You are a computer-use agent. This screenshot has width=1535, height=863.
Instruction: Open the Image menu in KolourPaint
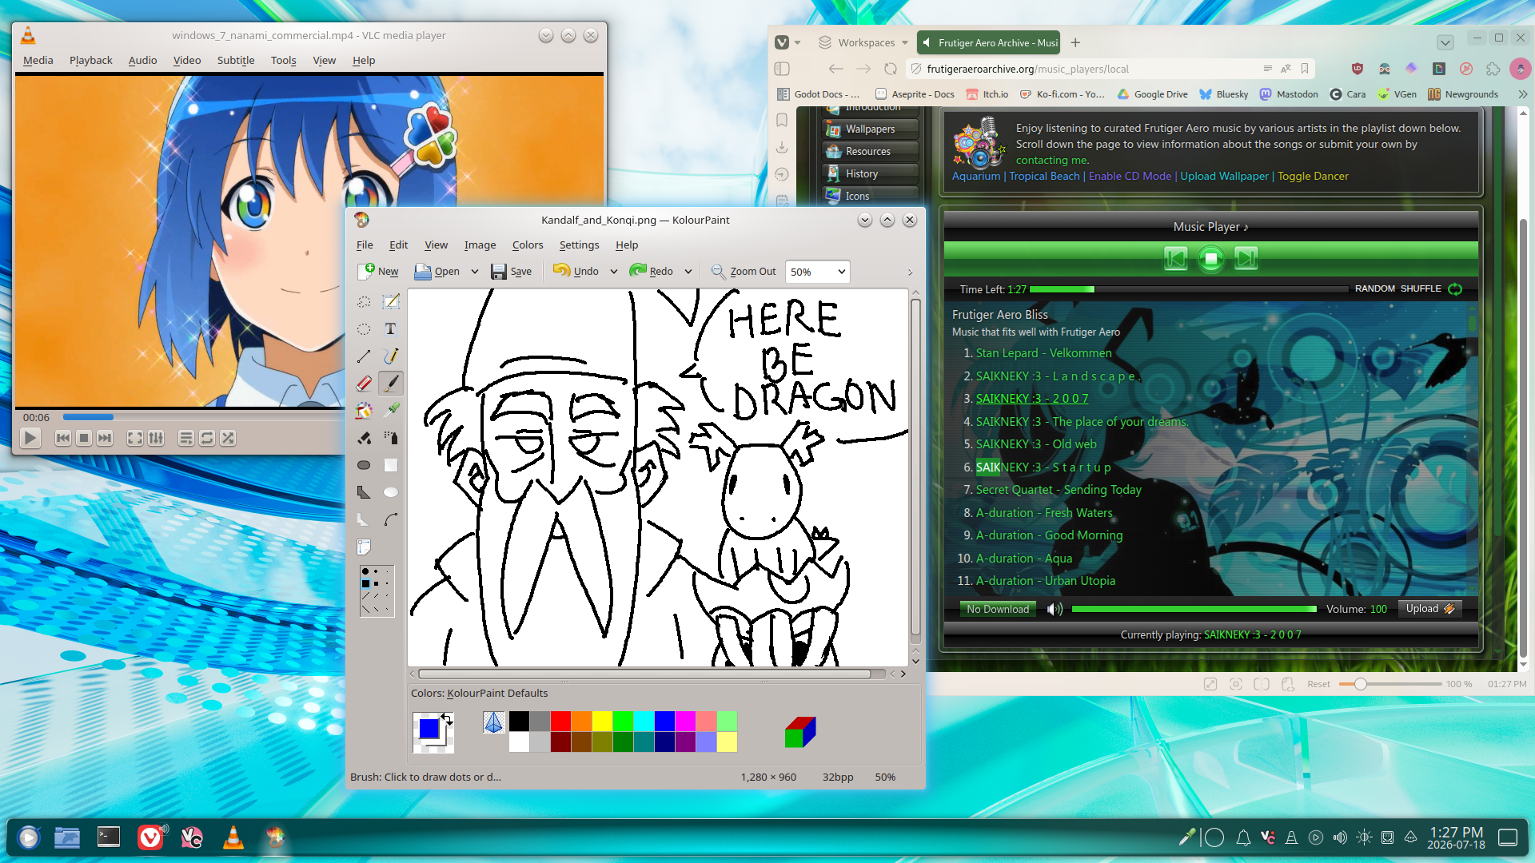(x=480, y=245)
